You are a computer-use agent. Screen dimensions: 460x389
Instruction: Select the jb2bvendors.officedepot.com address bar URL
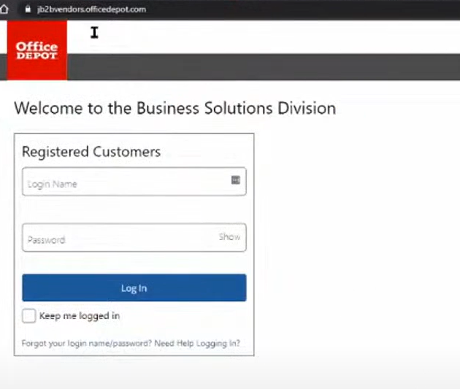point(91,9)
